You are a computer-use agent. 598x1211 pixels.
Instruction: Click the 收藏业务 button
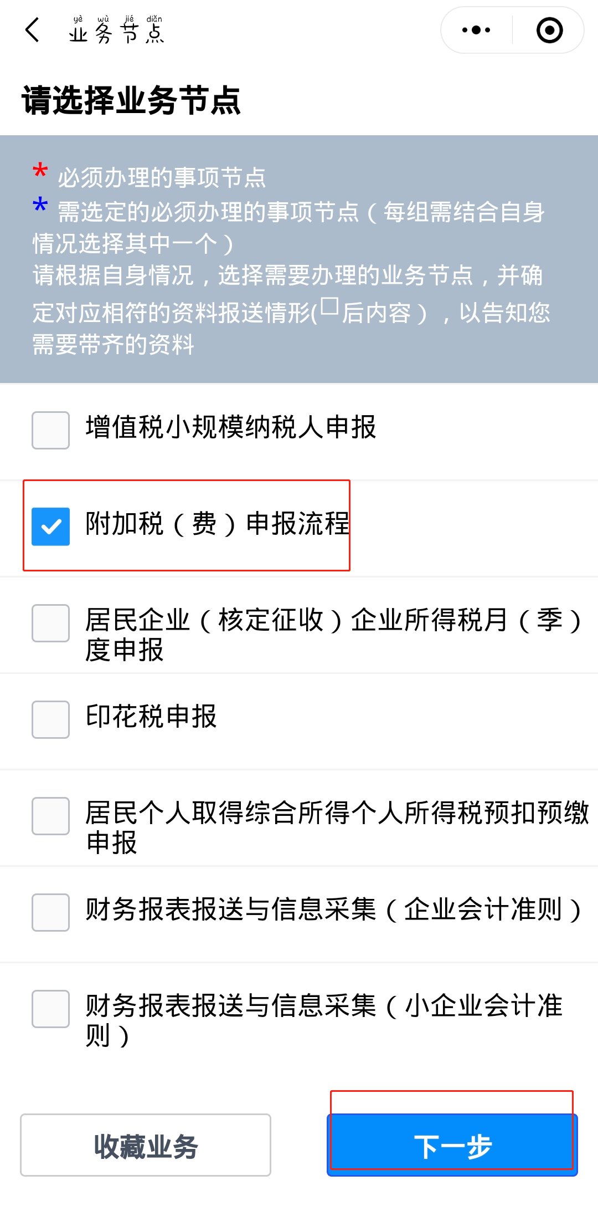click(x=146, y=1145)
